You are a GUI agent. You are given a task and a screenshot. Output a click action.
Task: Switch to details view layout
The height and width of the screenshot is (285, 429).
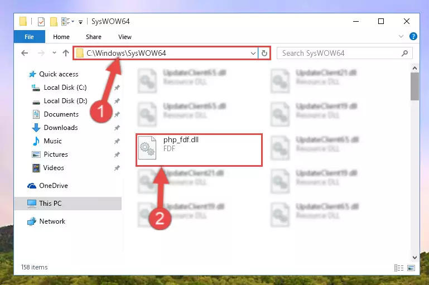click(x=399, y=268)
